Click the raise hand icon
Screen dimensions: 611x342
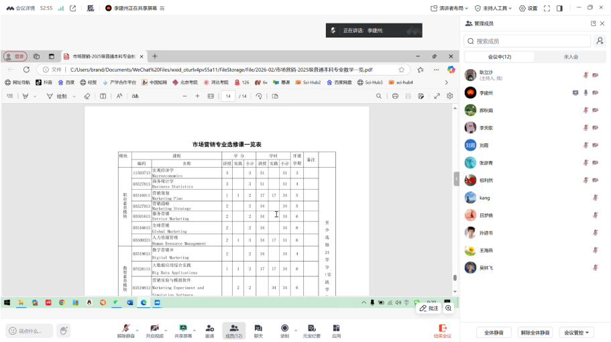click(x=64, y=331)
